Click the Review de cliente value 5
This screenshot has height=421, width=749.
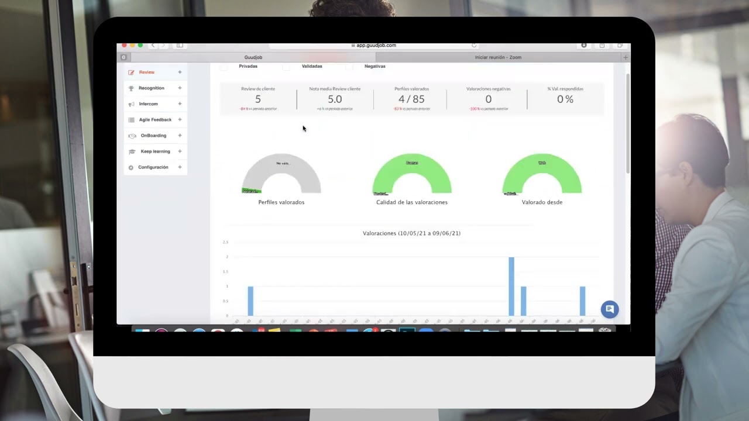[258, 99]
